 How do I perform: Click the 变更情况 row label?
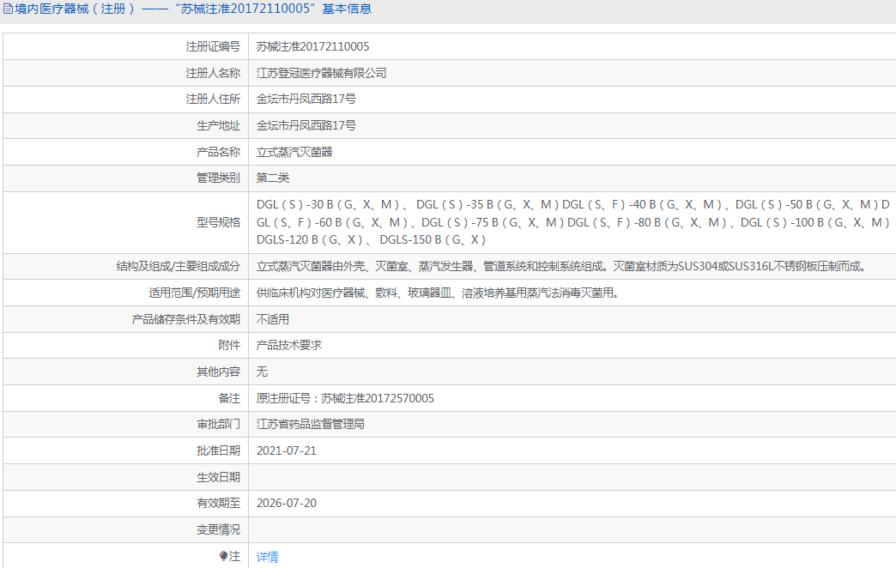coord(218,529)
